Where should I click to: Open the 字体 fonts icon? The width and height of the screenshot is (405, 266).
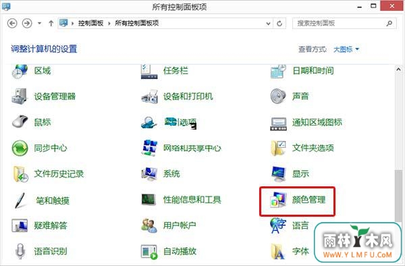(278, 251)
